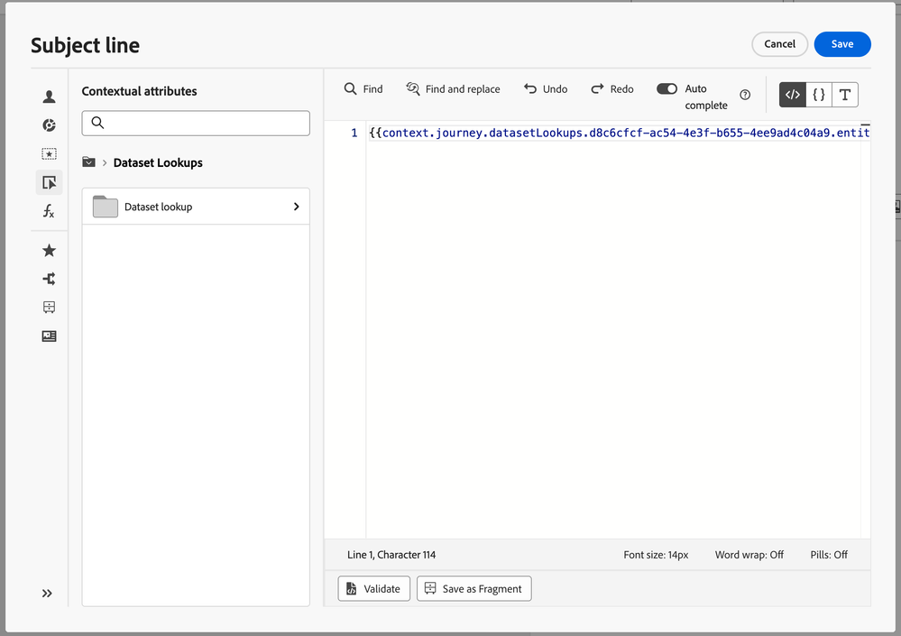Select Contextual attributes cursor icon
The height and width of the screenshot is (636, 901).
(49, 182)
